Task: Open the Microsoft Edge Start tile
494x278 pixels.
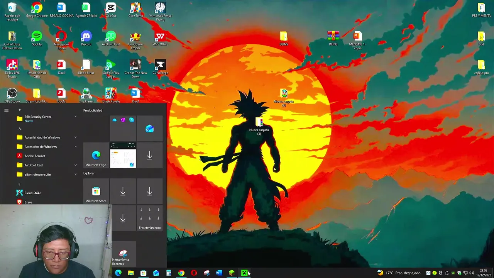Action: (96, 155)
